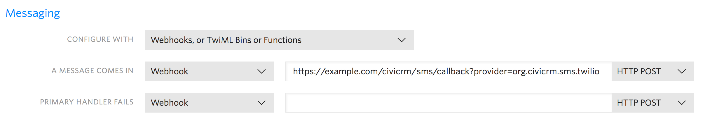This screenshot has height=130, width=705.
Task: Open the Configure With dropdown
Action: (279, 40)
